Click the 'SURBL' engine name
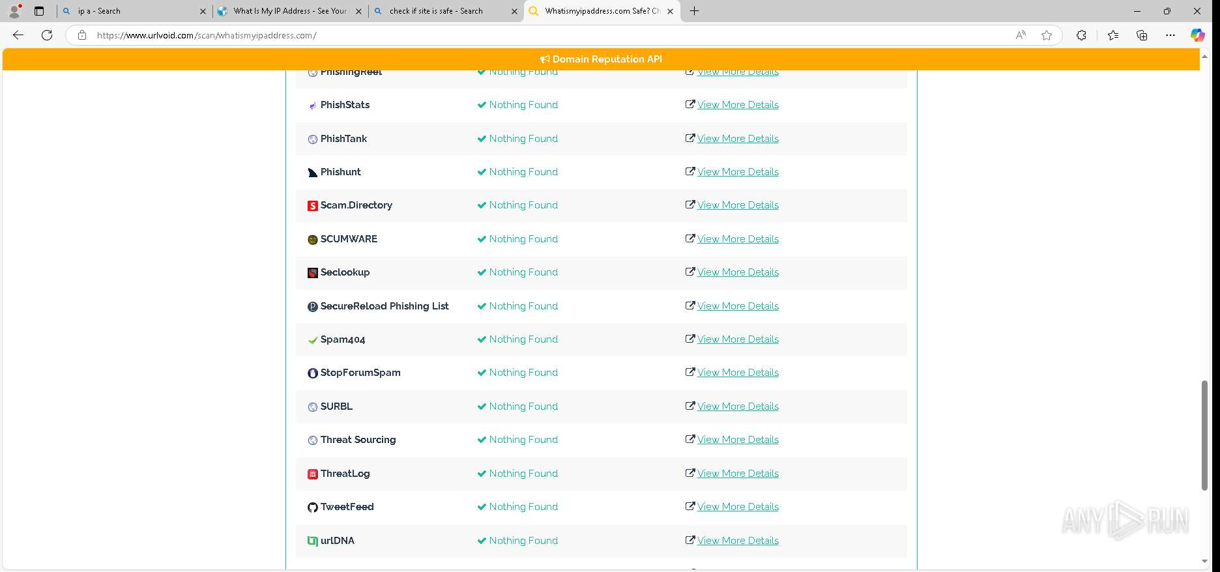 coord(336,407)
